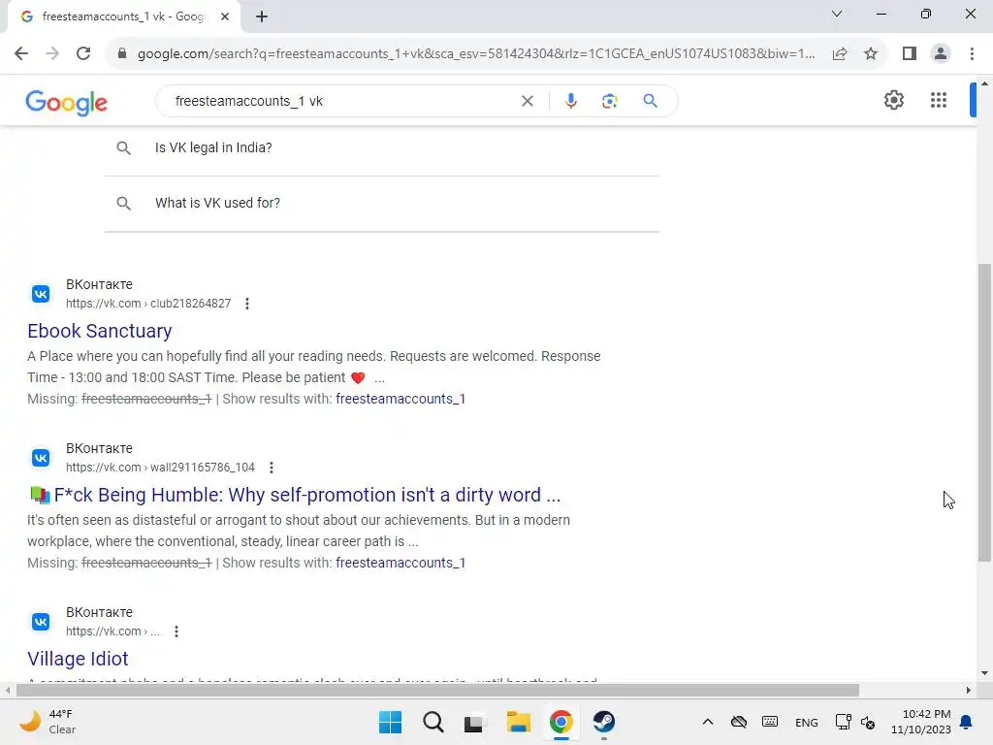
Task: Click the browser forward arrow
Action: [x=52, y=53]
